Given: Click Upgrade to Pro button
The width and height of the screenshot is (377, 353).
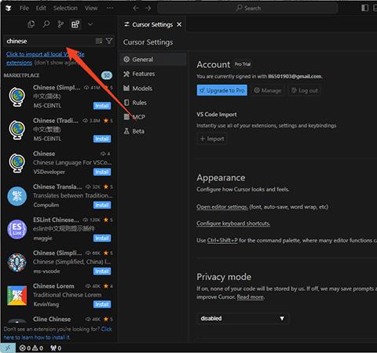Looking at the screenshot, I should click(x=221, y=90).
